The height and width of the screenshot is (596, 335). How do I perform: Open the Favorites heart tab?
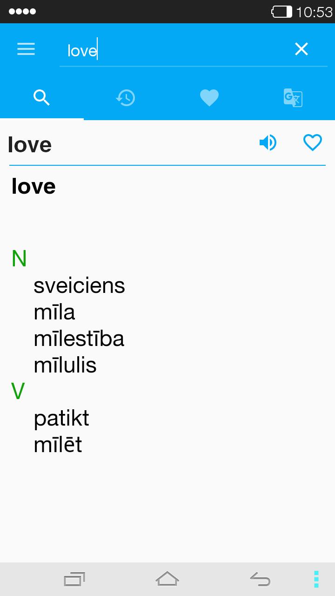[x=209, y=98]
